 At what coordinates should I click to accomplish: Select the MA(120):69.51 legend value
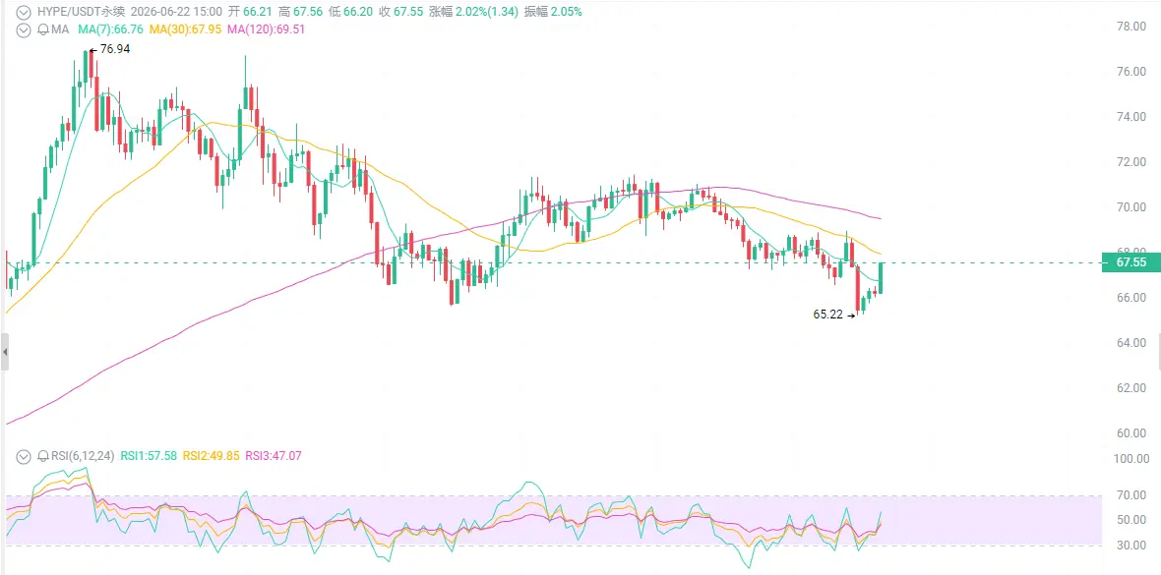(266, 29)
